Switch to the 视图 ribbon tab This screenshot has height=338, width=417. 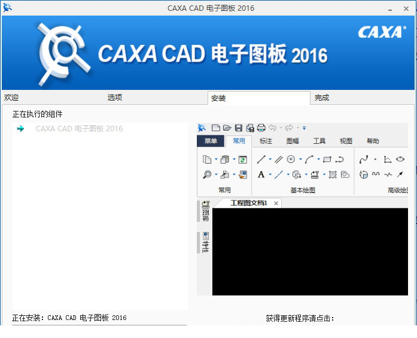(346, 141)
